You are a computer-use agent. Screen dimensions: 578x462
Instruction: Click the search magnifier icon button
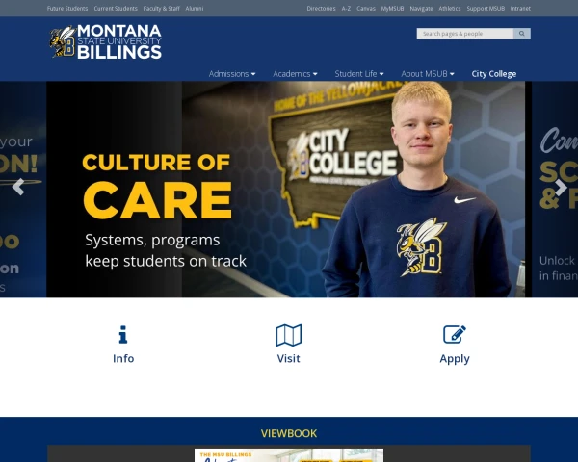pyautogui.click(x=521, y=34)
